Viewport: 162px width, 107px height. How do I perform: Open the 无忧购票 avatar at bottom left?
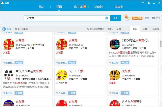tap(9, 103)
